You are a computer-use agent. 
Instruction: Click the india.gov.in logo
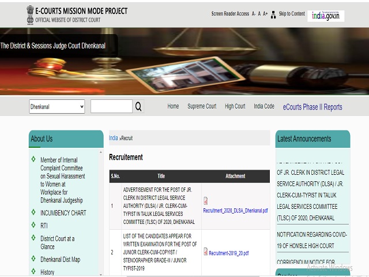(326, 16)
